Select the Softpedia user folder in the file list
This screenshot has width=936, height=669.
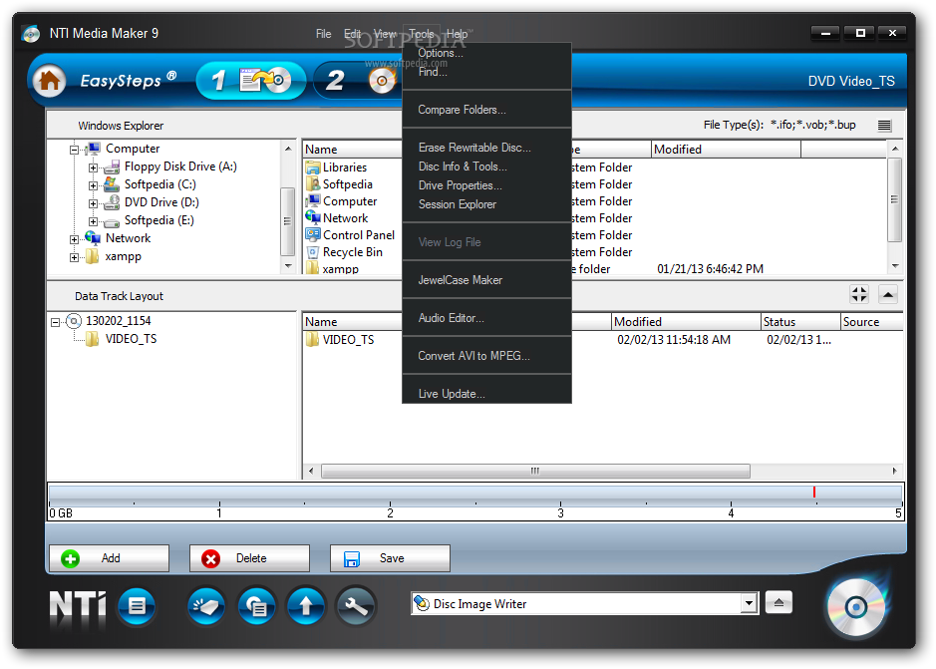339,184
